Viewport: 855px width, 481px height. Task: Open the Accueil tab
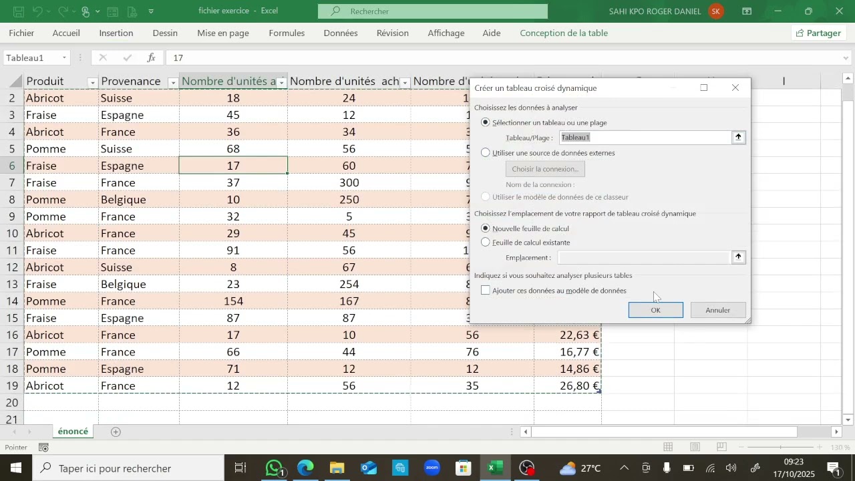66,33
